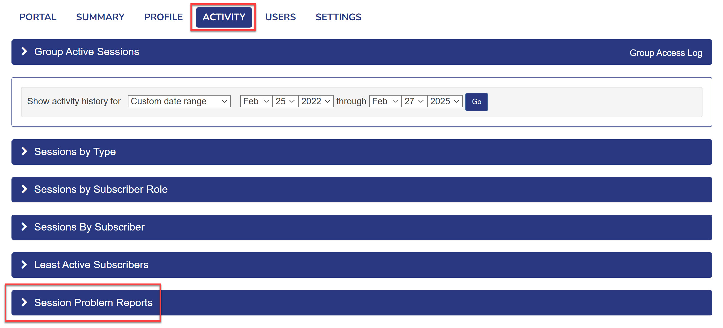723x328 pixels.
Task: Open end year 2025 dropdown
Action: (445, 101)
